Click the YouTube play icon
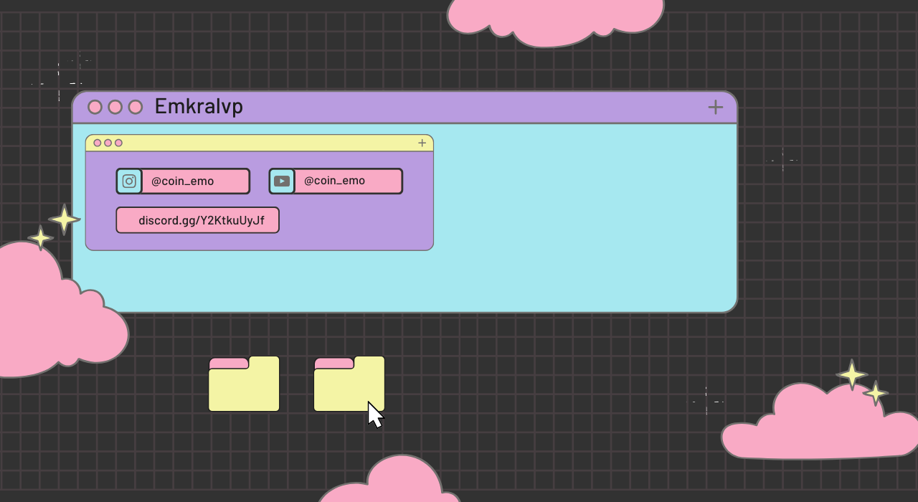Viewport: 918px width, 502px height. (x=282, y=181)
